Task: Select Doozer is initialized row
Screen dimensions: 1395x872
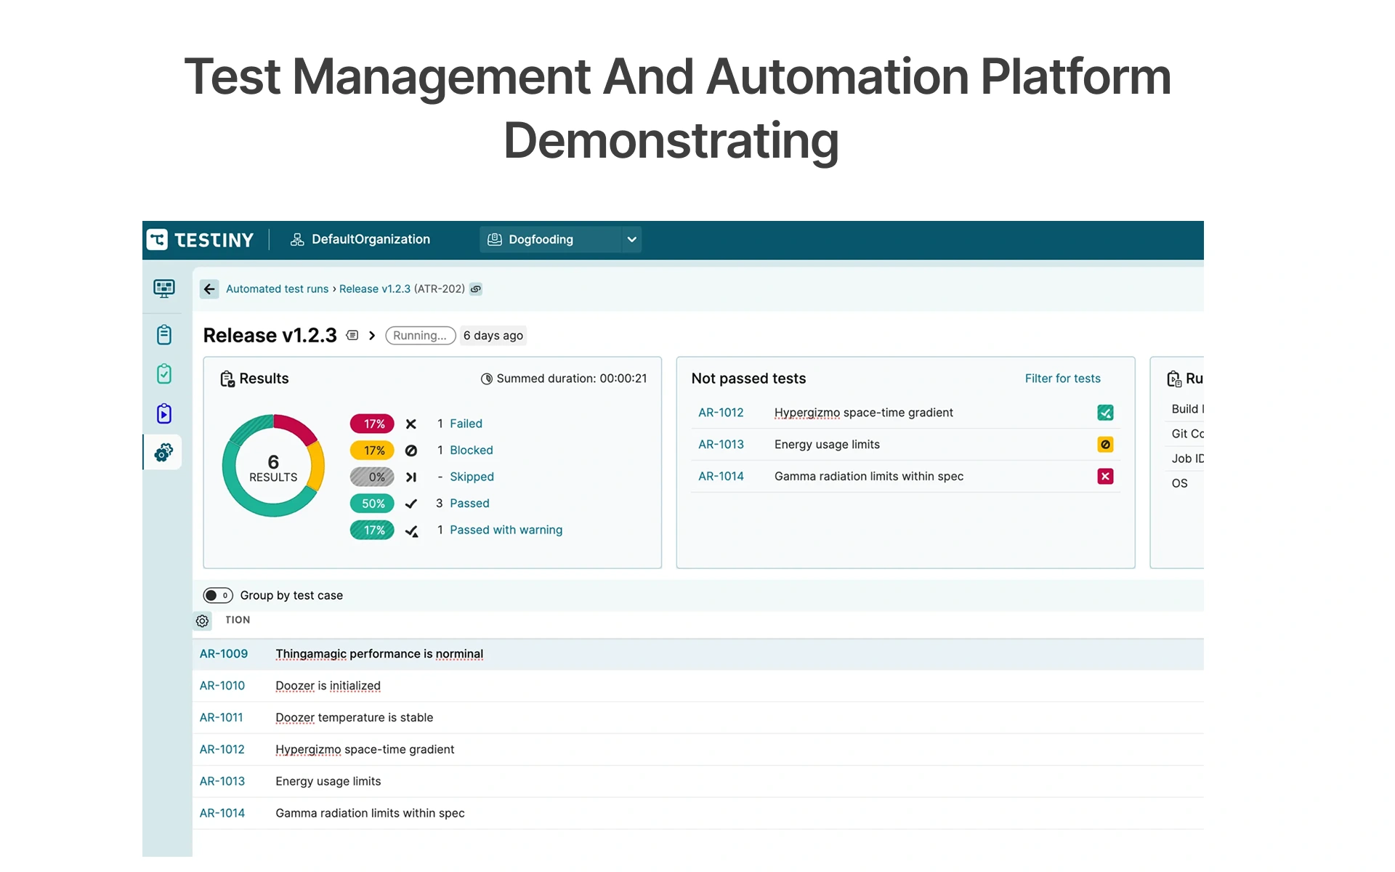Action: tap(697, 686)
